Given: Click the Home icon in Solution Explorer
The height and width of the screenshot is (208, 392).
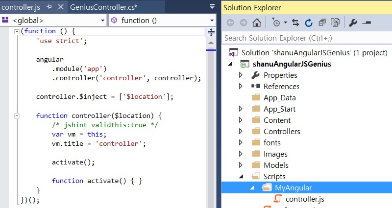Looking at the screenshot, I should pyautogui.click(x=256, y=23).
